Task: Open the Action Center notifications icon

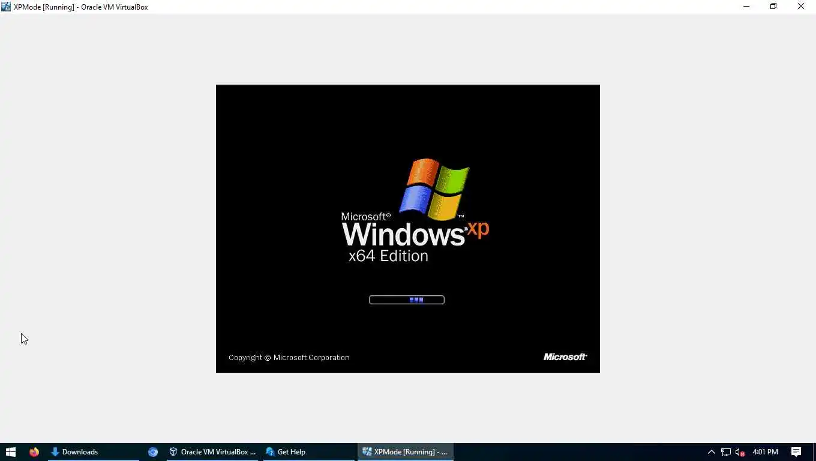Action: tap(796, 452)
